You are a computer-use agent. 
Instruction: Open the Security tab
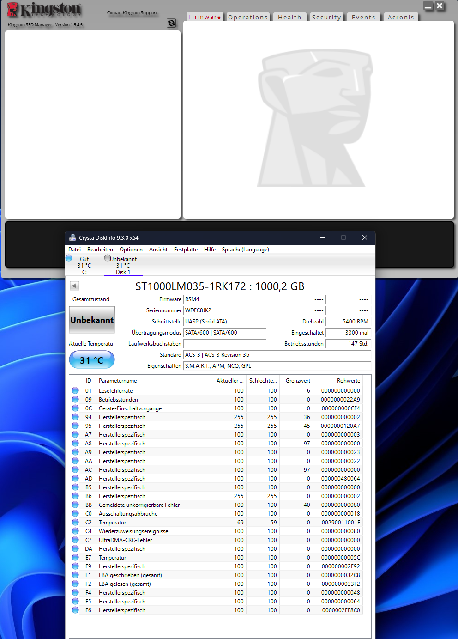[326, 17]
